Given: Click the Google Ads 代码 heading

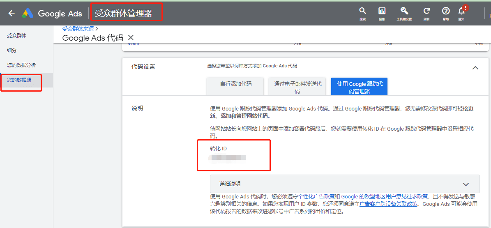Looking at the screenshot, I should [x=93, y=38].
